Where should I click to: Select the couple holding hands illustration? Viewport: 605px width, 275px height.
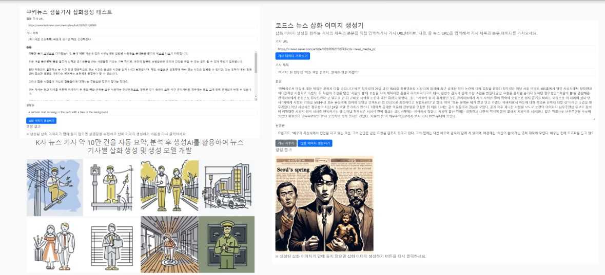[169, 187]
